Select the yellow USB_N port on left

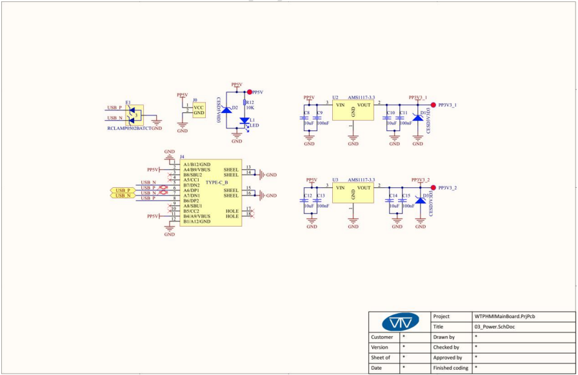pyautogui.click(x=123, y=196)
